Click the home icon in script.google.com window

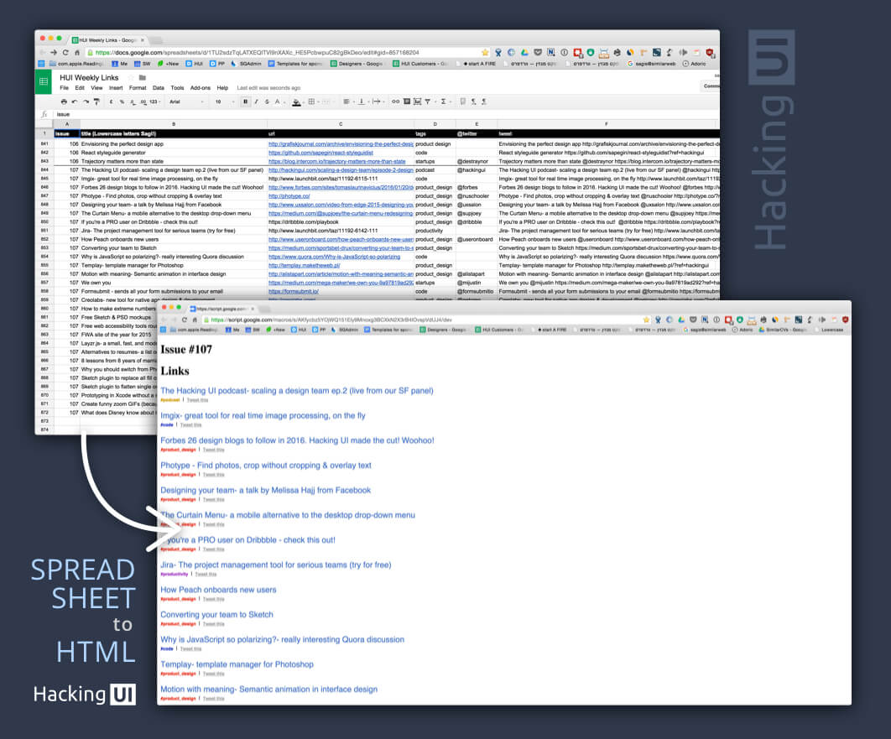point(195,320)
